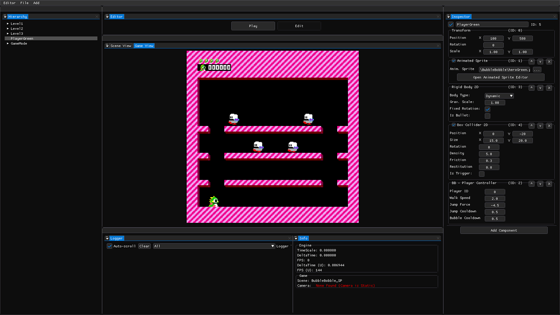Select the Inspector tab
The height and width of the screenshot is (315, 560).
coord(461,17)
